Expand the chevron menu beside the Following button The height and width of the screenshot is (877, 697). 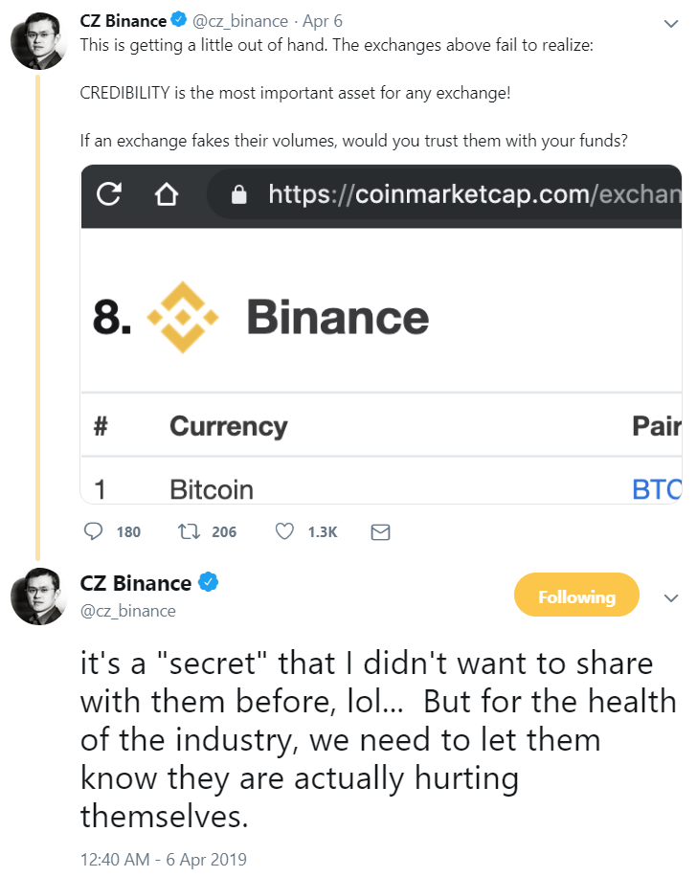(x=671, y=597)
